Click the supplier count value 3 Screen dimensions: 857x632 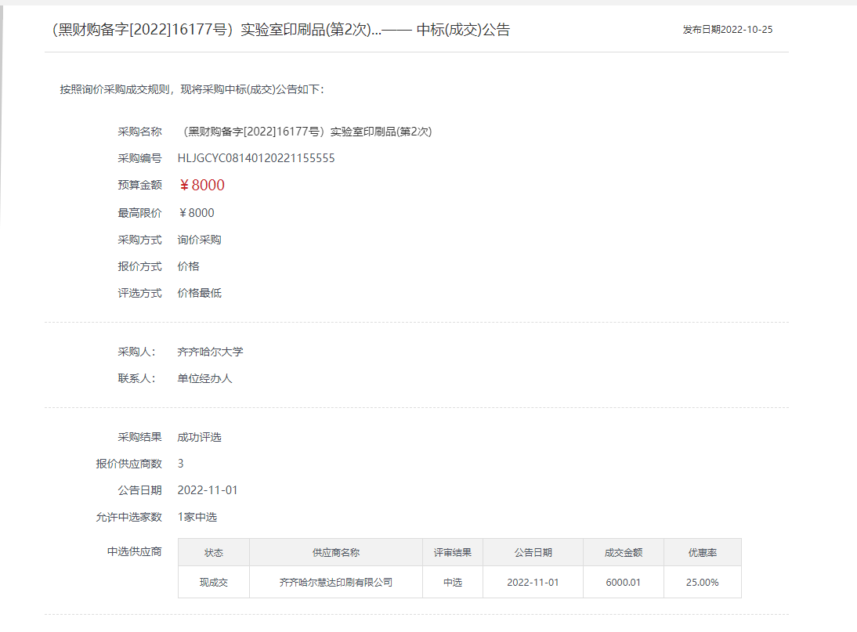(180, 463)
